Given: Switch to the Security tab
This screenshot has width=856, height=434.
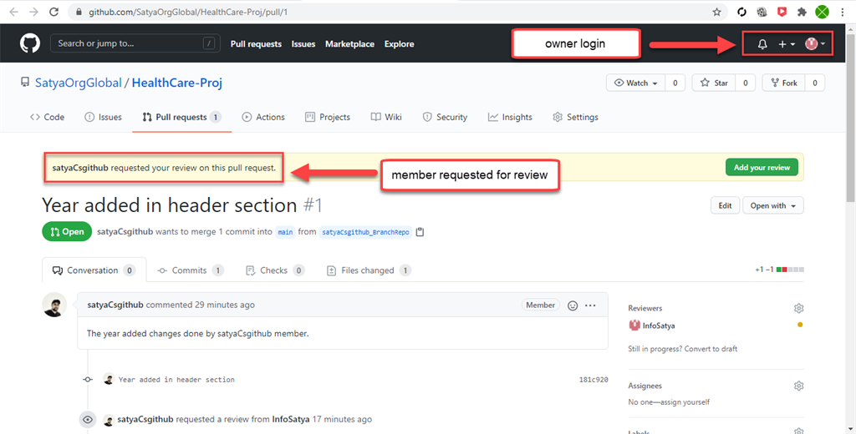Looking at the screenshot, I should click(445, 117).
